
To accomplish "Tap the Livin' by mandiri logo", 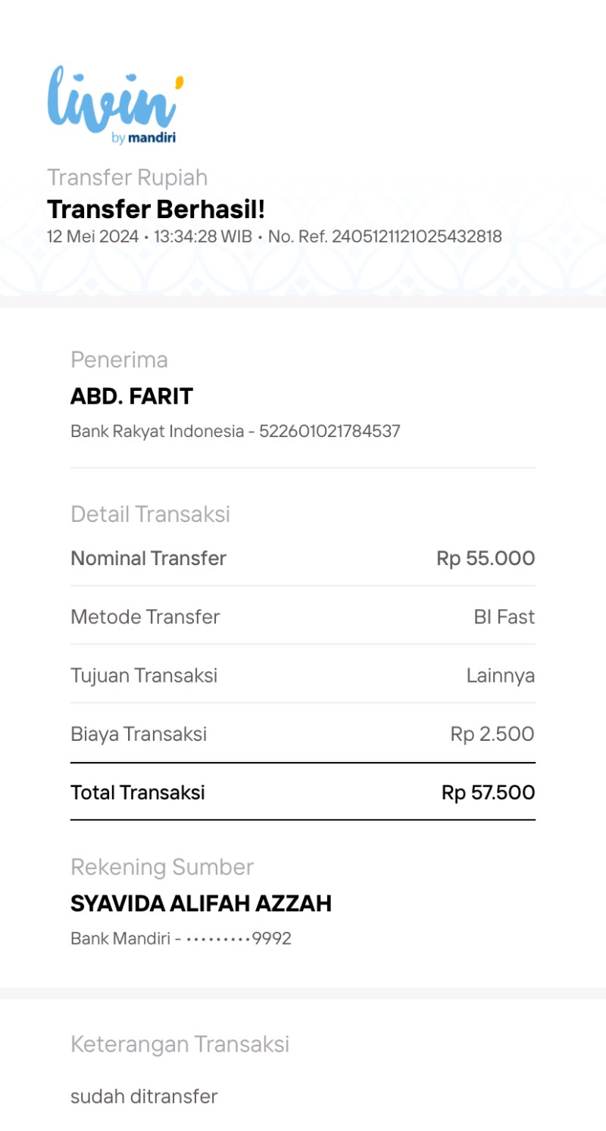I will point(116,105).
